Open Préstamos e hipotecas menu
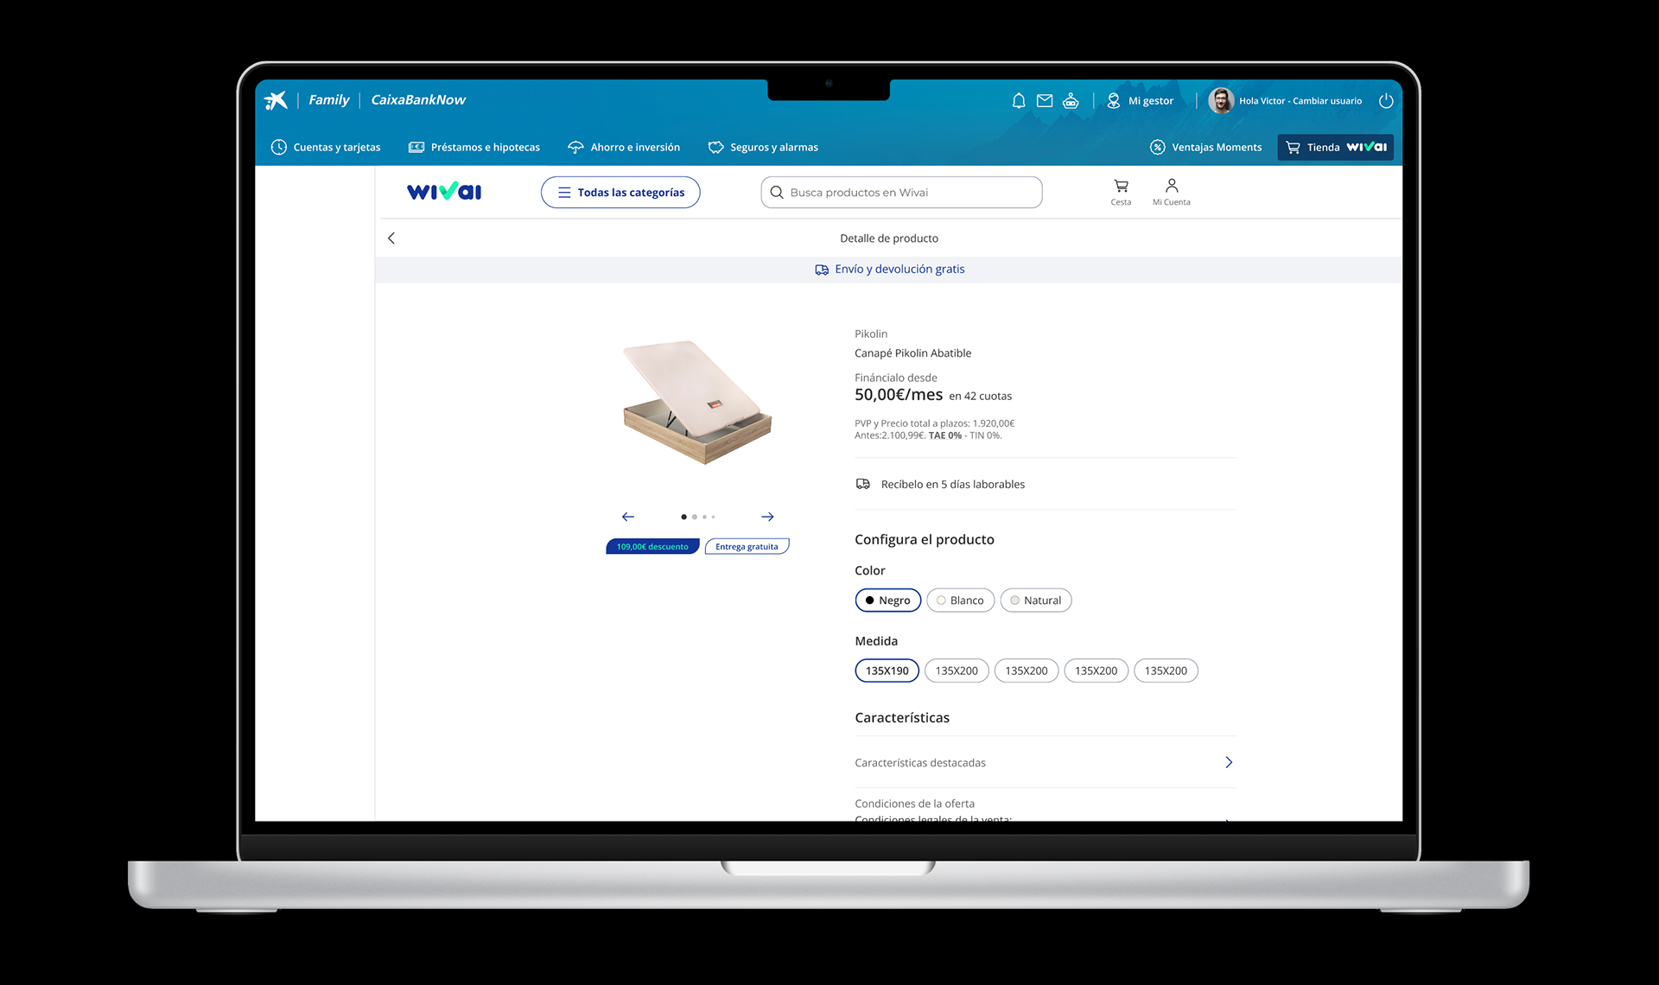The width and height of the screenshot is (1659, 985). (x=474, y=148)
